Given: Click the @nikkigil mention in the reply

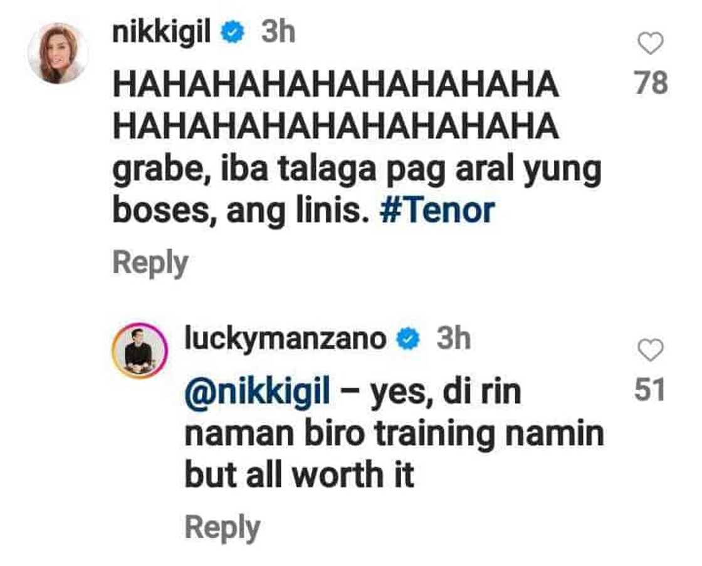Looking at the screenshot, I should click(x=258, y=392).
